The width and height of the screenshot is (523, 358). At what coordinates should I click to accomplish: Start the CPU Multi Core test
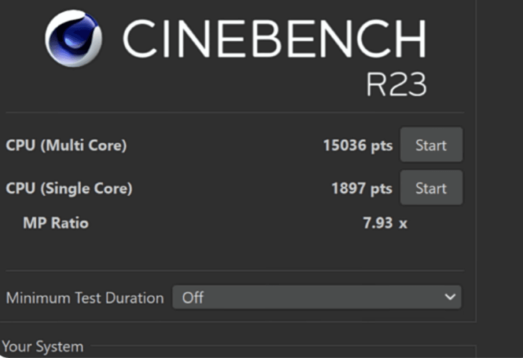click(431, 145)
